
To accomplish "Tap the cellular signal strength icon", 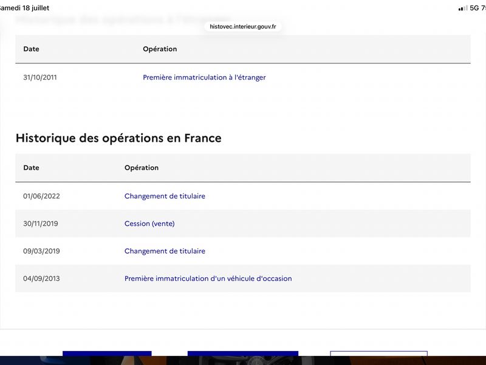I will pos(463,8).
